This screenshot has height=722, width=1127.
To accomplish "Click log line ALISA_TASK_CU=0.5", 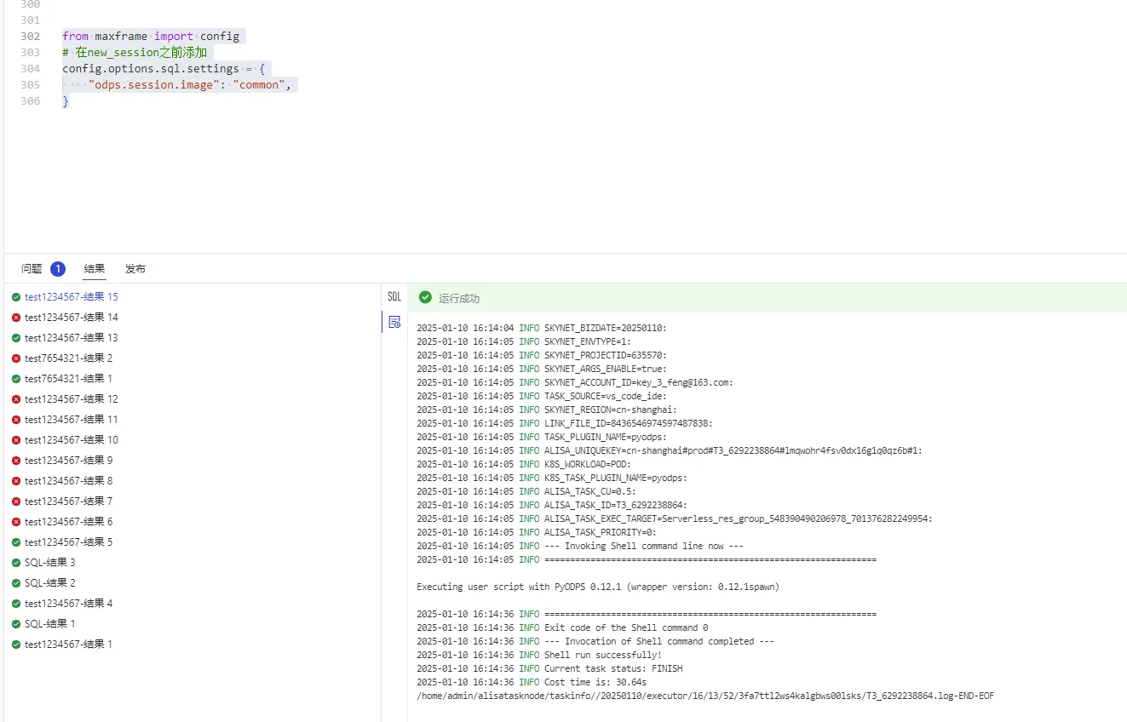I will coord(526,491).
